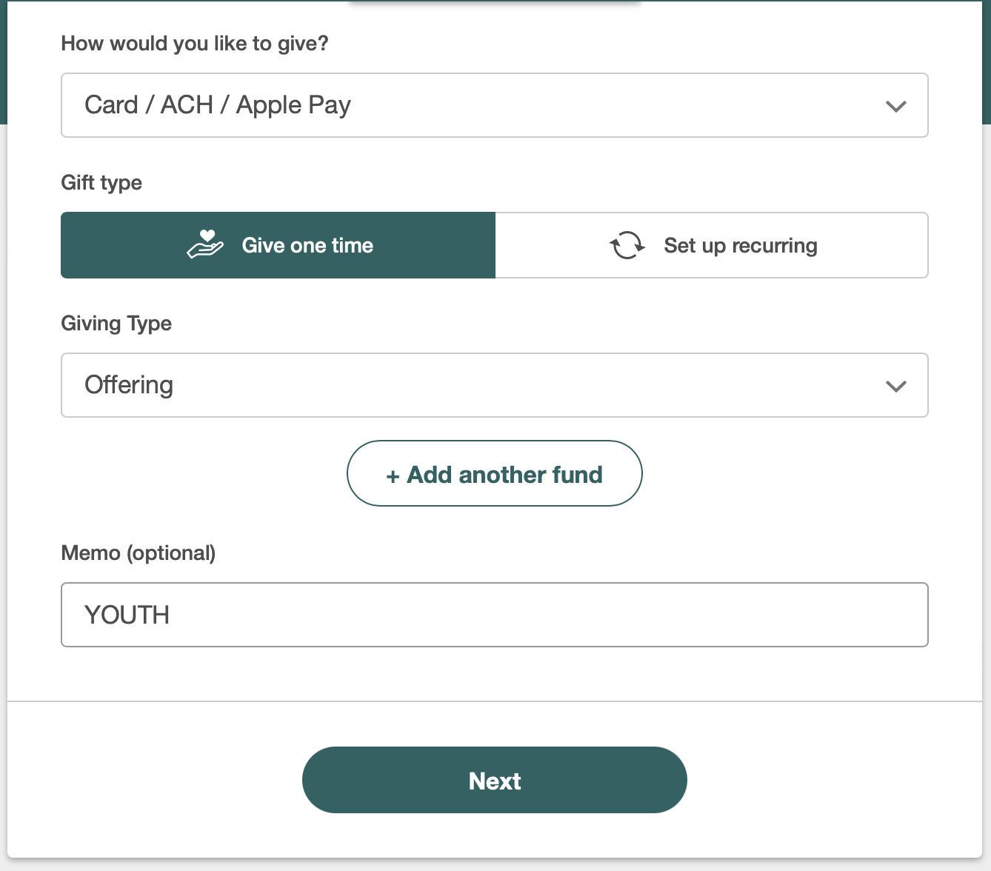Click the Next button
The width and height of the screenshot is (991, 871).
[x=494, y=780]
